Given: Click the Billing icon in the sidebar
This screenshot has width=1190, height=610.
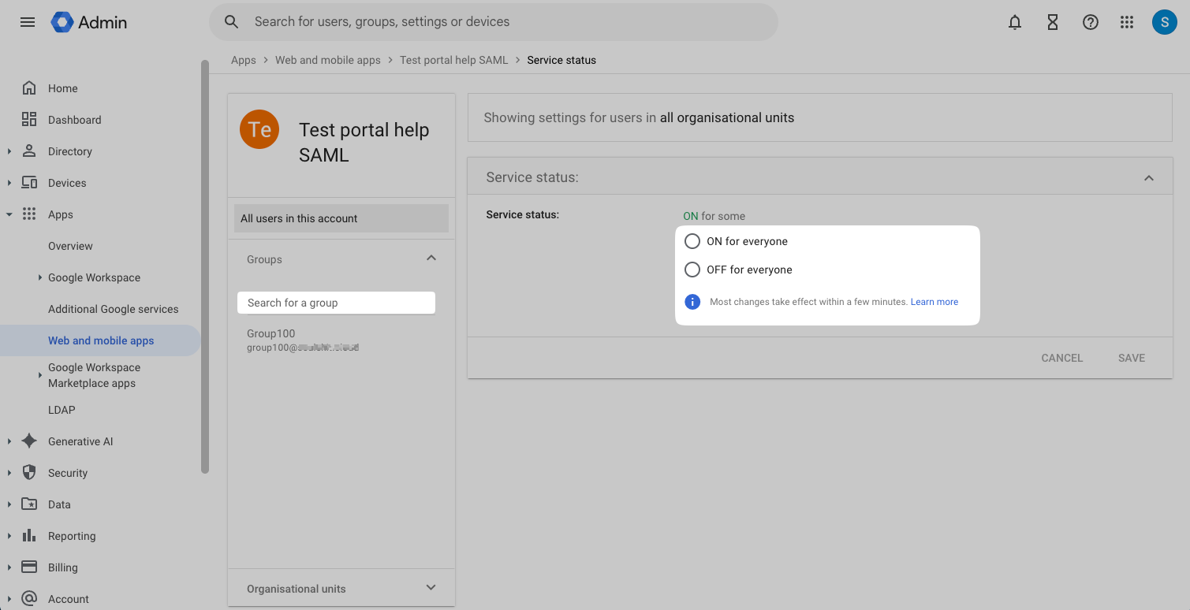Looking at the screenshot, I should (31, 567).
